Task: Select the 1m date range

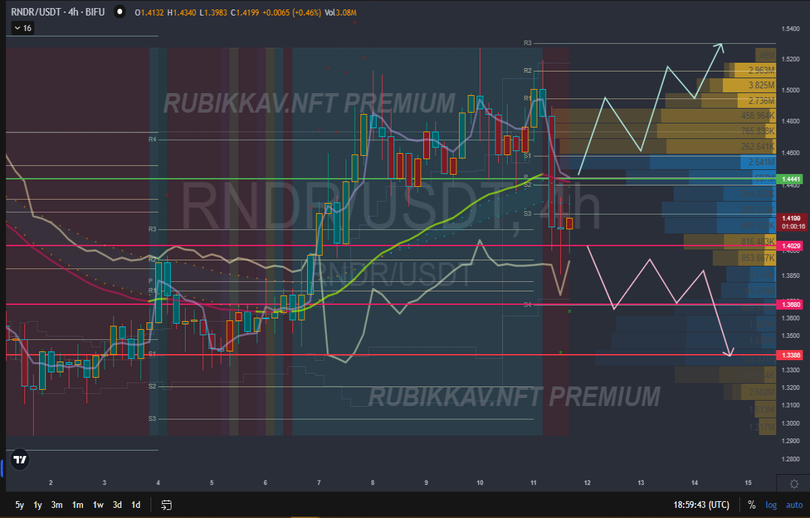Action: [78, 505]
